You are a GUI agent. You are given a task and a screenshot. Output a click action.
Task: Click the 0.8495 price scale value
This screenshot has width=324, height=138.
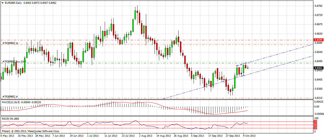(x=318, y=61)
